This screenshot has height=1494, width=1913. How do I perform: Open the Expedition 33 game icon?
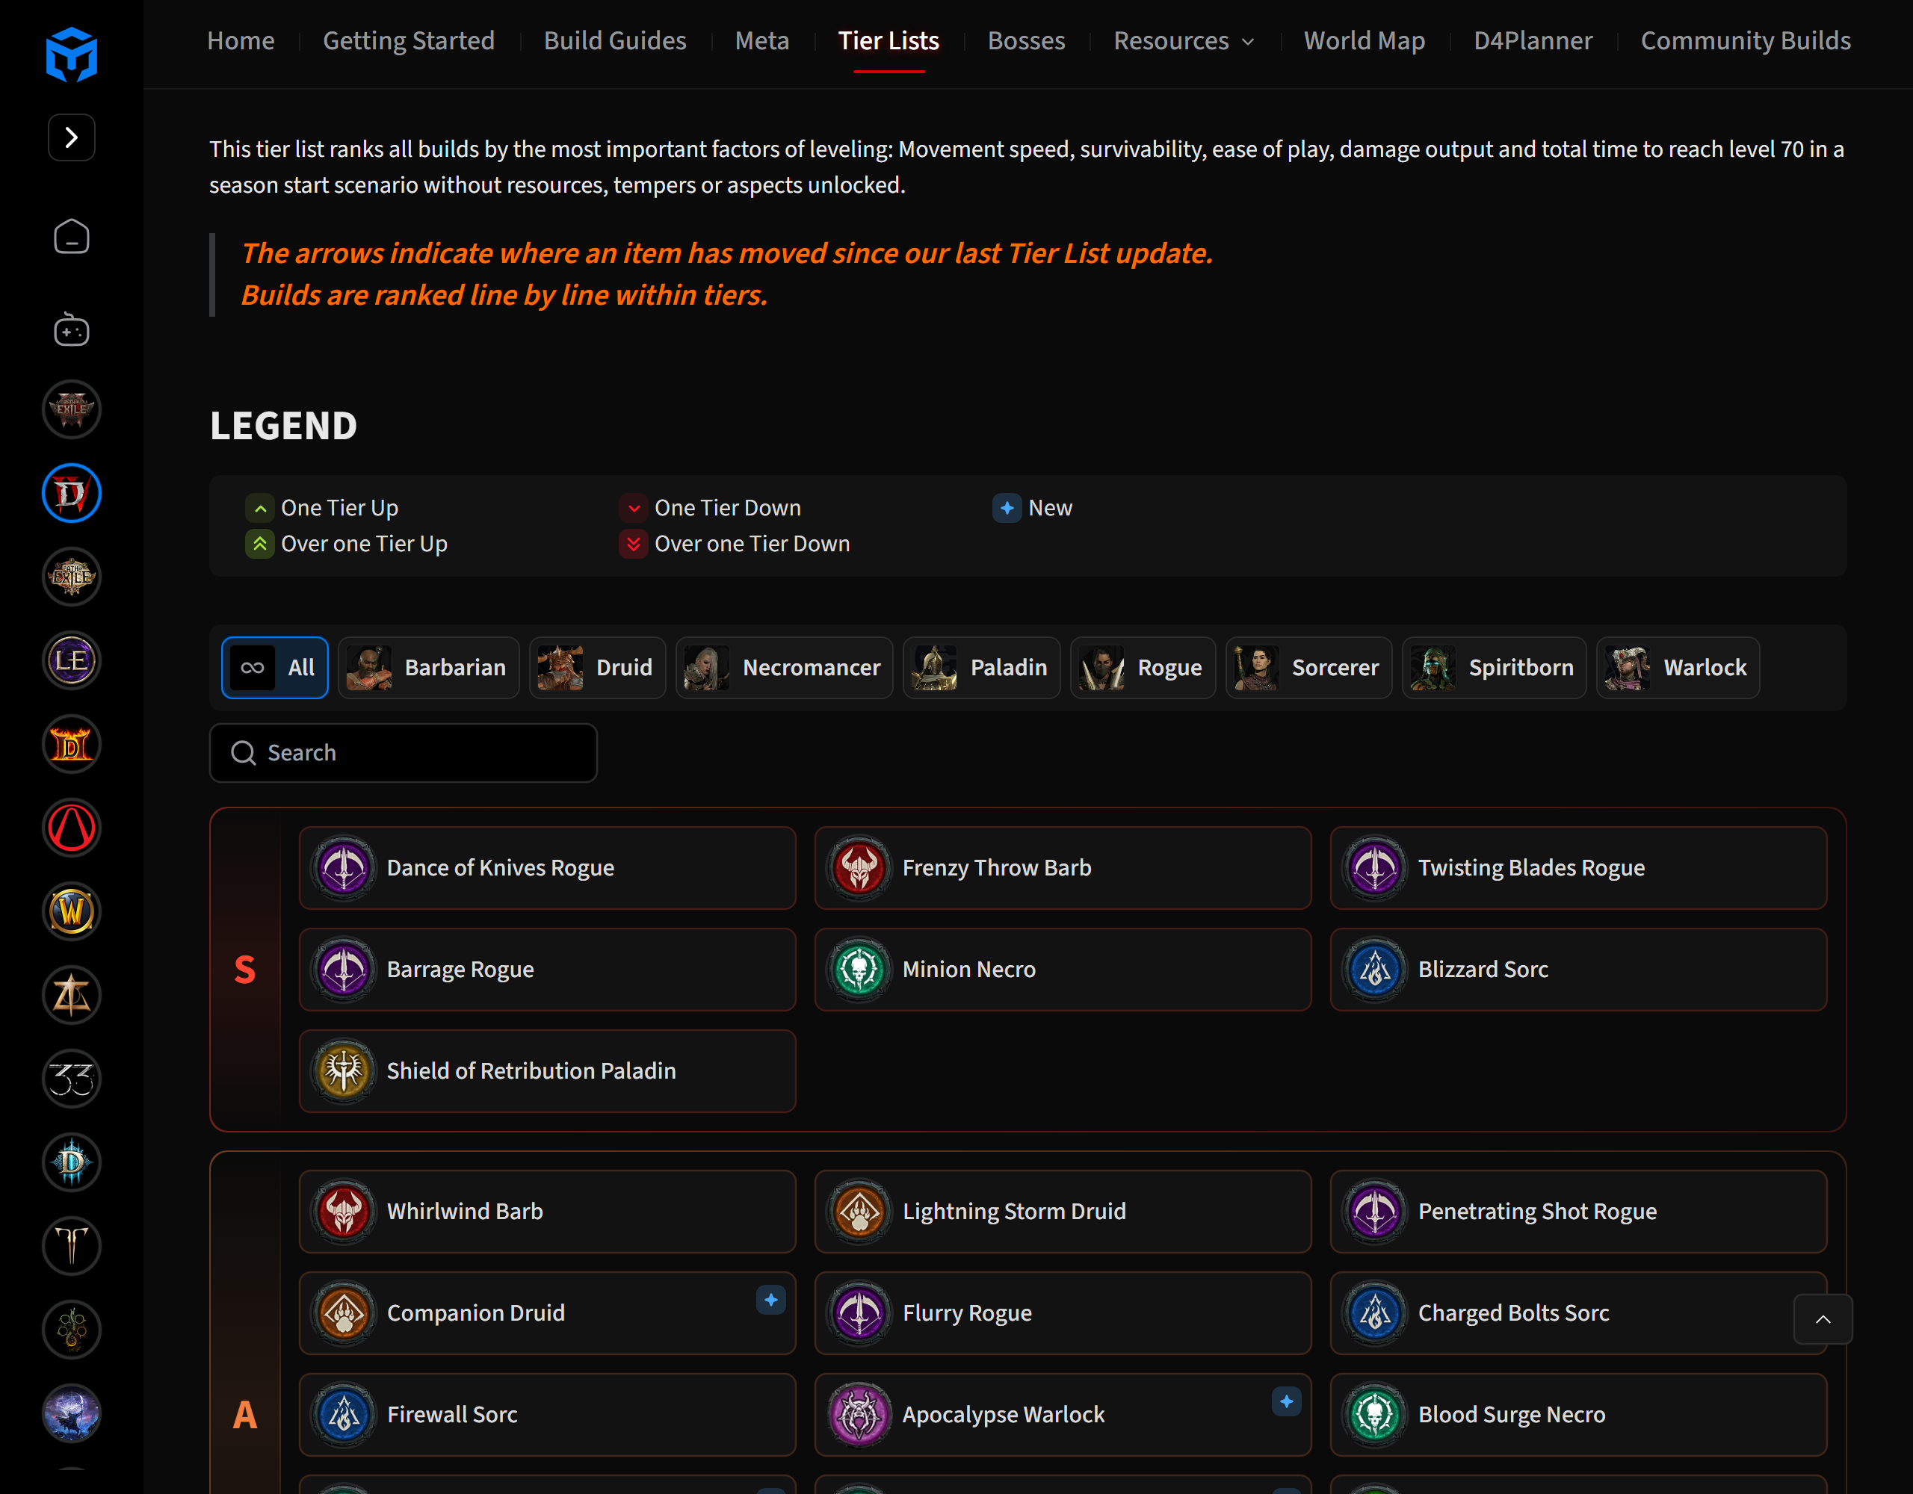[x=72, y=1079]
